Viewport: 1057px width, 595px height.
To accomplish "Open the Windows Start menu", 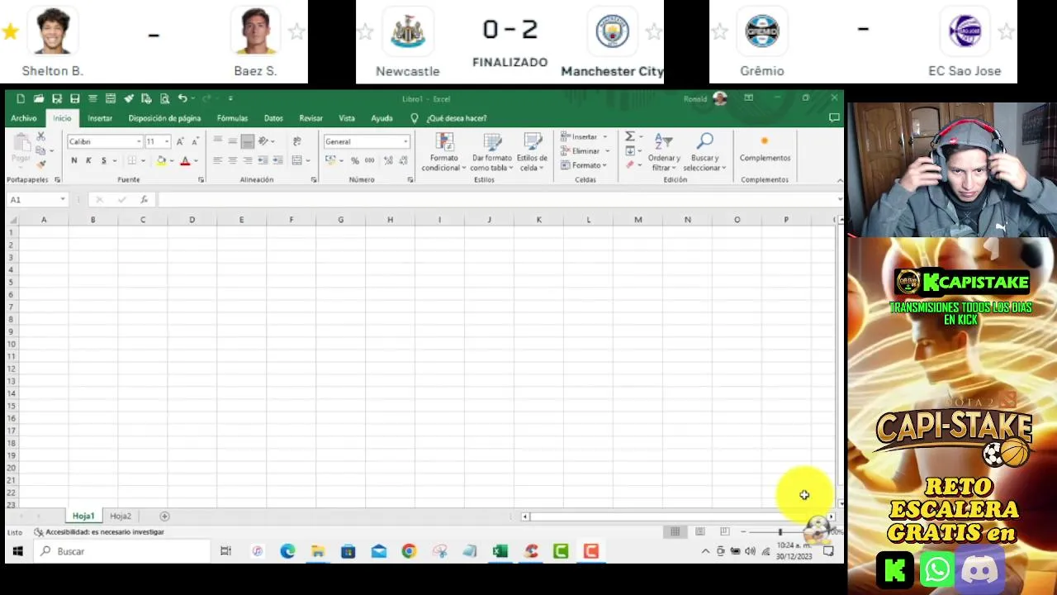I will [x=17, y=551].
